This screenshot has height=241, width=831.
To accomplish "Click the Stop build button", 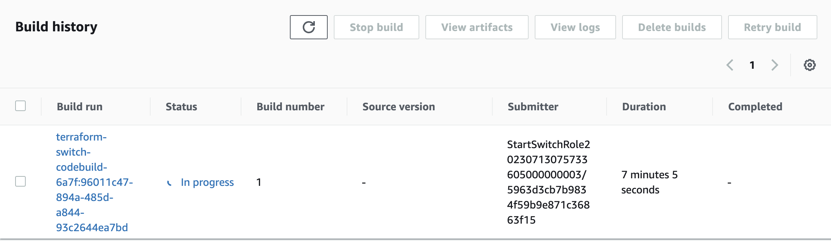I will click(x=376, y=27).
